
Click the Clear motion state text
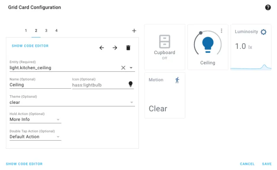click(x=158, y=109)
